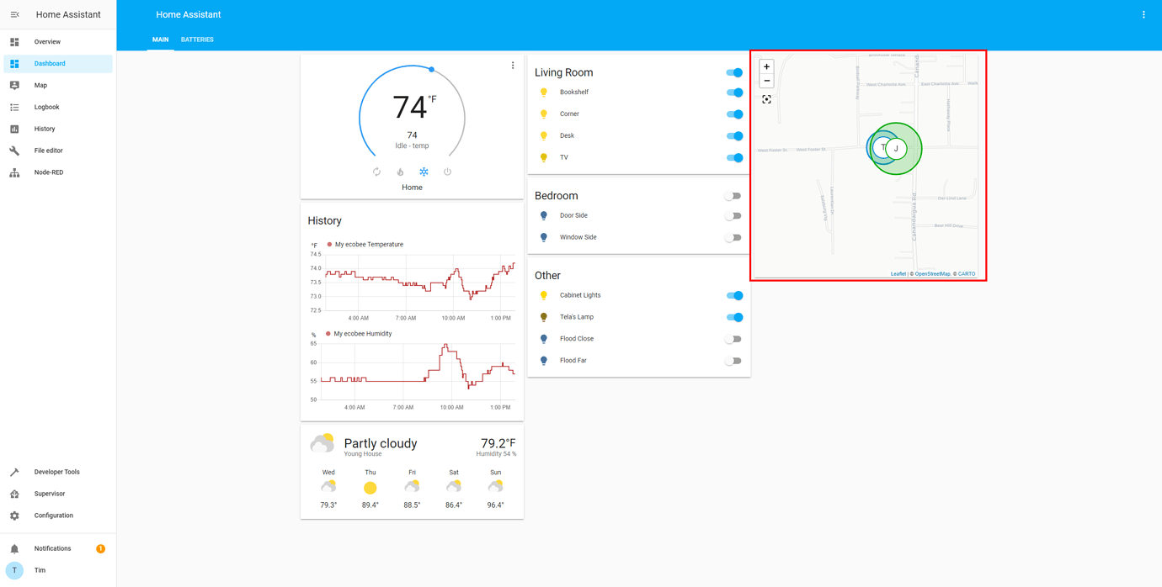The height and width of the screenshot is (587, 1162).
Task: Collapse the sidebar with the hamburger icon
Action: tap(14, 14)
